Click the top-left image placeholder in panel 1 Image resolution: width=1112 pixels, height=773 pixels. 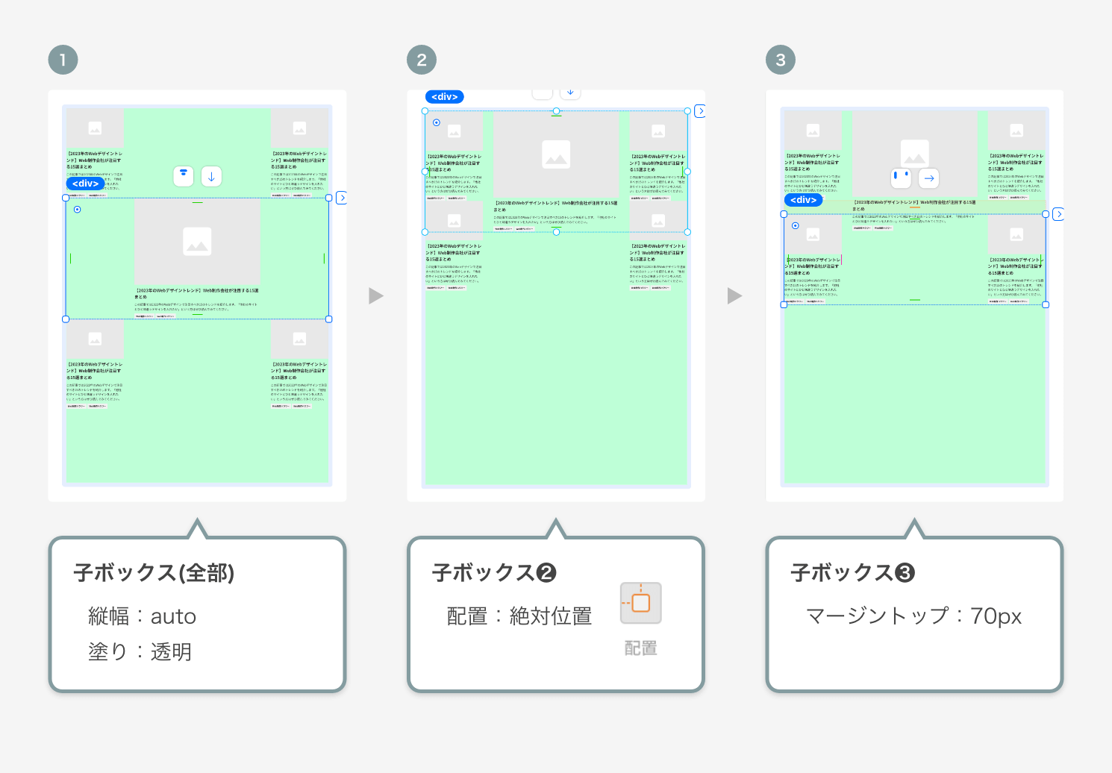95,128
